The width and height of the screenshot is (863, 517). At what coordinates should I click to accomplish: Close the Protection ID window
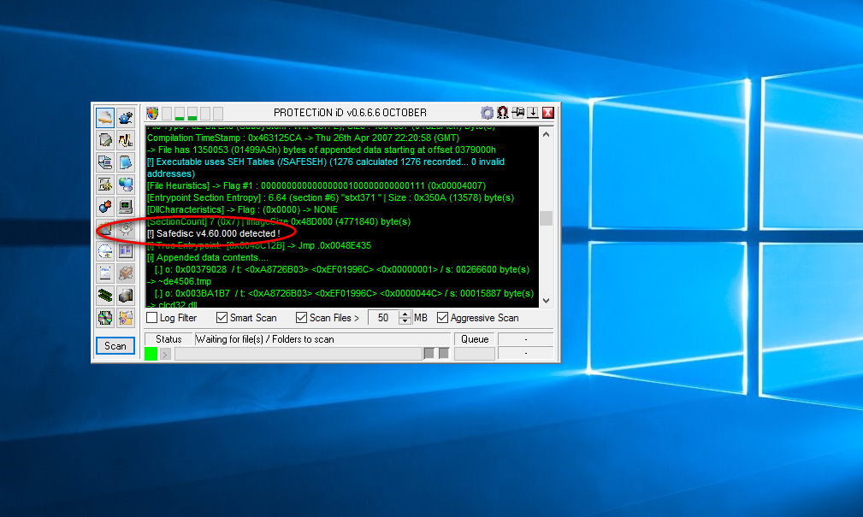point(548,113)
